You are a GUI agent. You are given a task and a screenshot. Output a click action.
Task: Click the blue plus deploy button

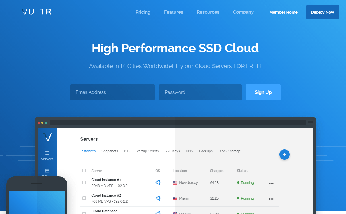[x=285, y=155]
